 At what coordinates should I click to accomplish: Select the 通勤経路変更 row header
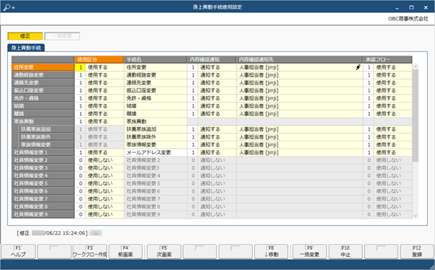pos(43,75)
